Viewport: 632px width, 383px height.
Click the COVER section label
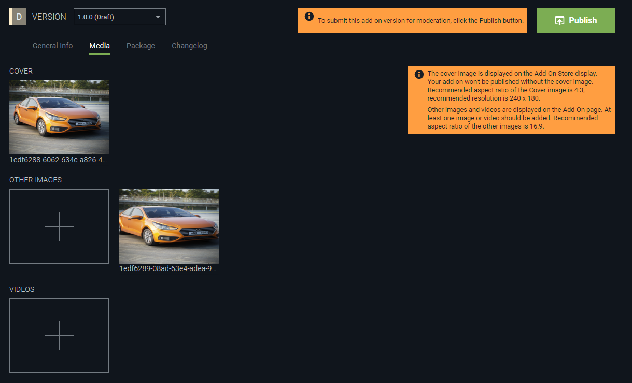click(x=21, y=71)
